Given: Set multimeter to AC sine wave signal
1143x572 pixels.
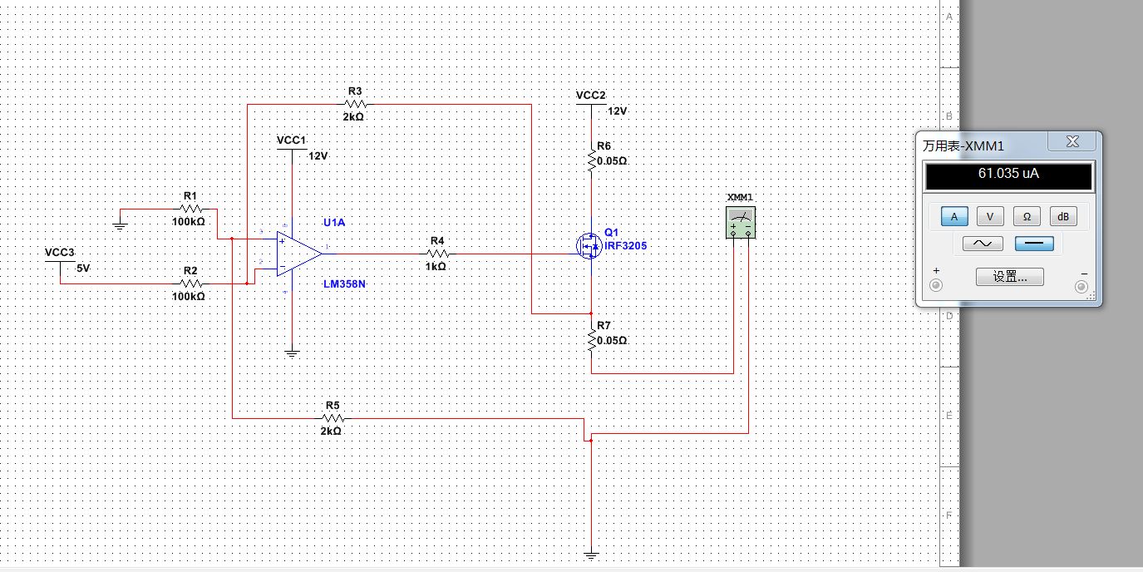Looking at the screenshot, I should click(983, 244).
